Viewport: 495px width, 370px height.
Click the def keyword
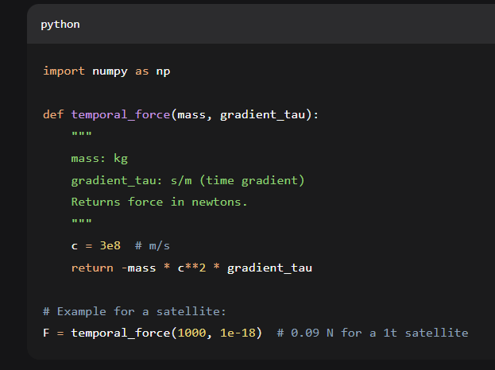pos(53,115)
